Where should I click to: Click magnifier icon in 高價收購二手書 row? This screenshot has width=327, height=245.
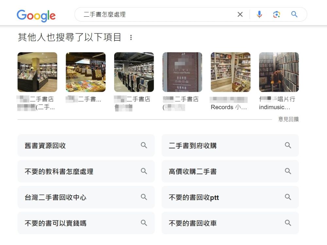pos(288,171)
